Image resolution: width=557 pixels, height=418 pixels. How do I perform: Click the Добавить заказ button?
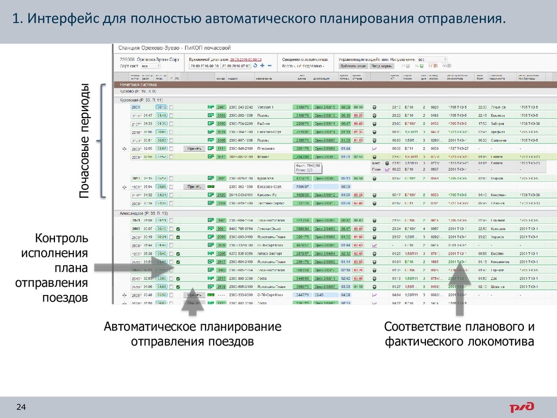353,66
